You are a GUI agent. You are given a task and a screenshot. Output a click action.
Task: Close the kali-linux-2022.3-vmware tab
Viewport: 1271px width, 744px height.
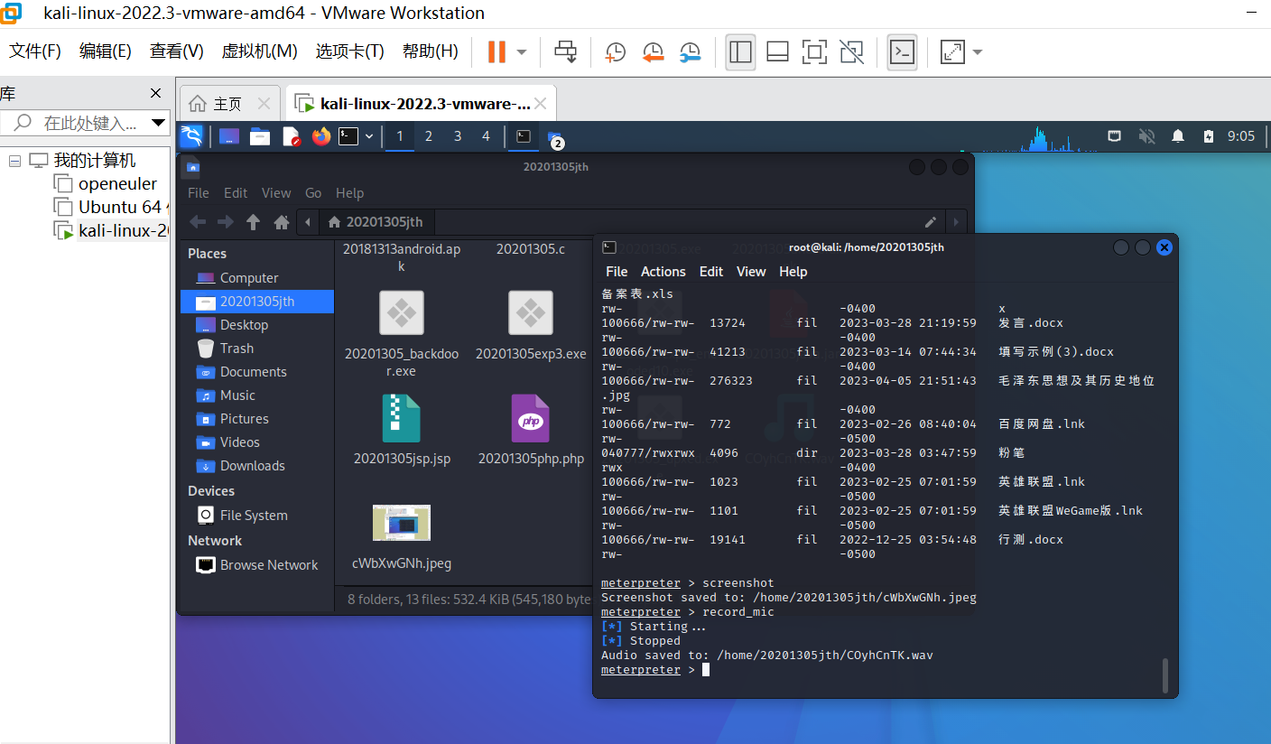click(x=541, y=104)
